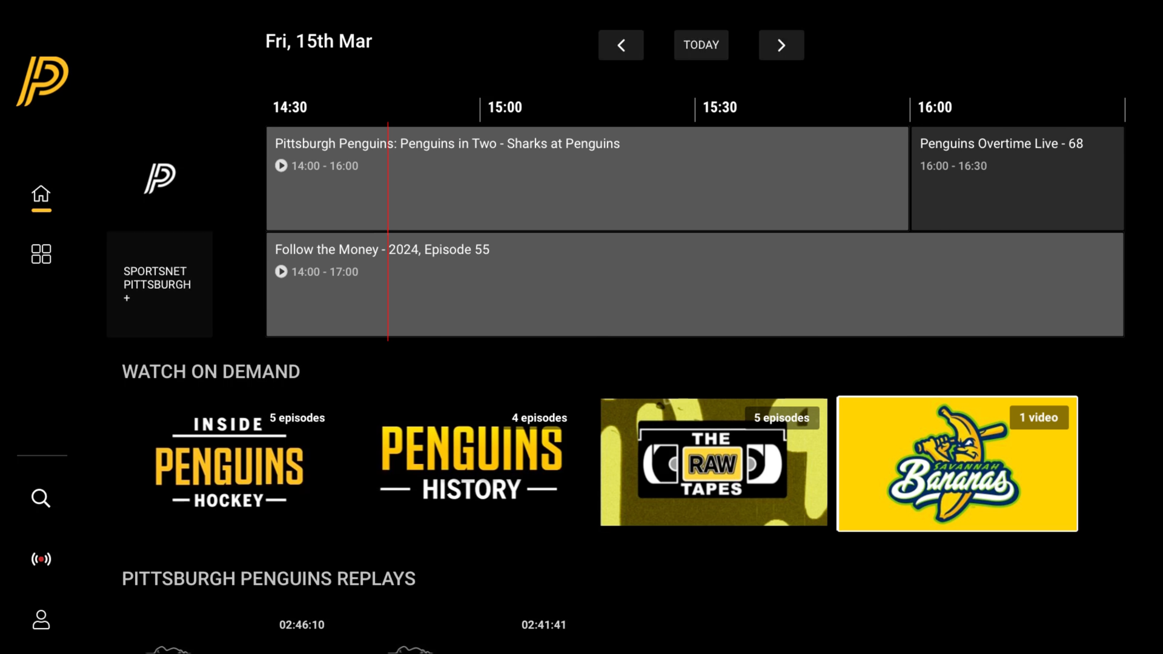Click the WATCH ON DEMAND heading
The height and width of the screenshot is (654, 1163).
point(211,371)
